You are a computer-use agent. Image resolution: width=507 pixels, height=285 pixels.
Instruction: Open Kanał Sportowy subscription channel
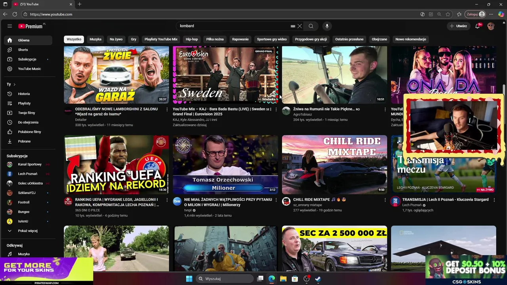point(28,164)
